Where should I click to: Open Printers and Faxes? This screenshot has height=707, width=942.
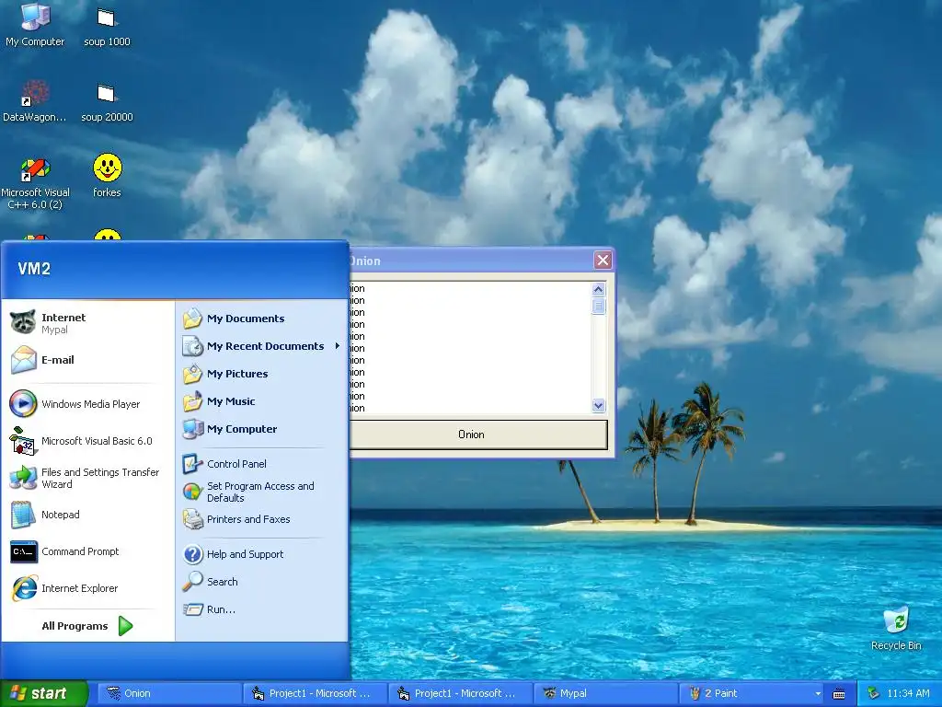pos(262,519)
